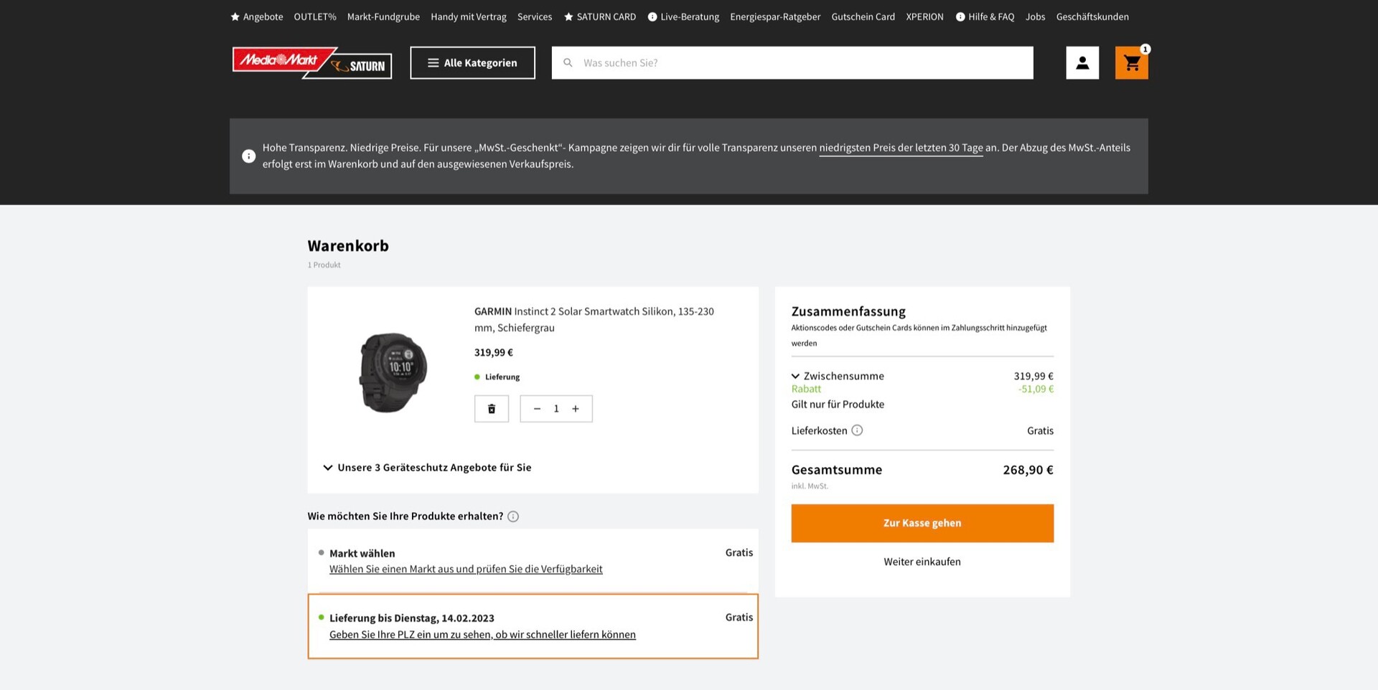Collapse the Zwischensumme breakdown

pyautogui.click(x=796, y=376)
